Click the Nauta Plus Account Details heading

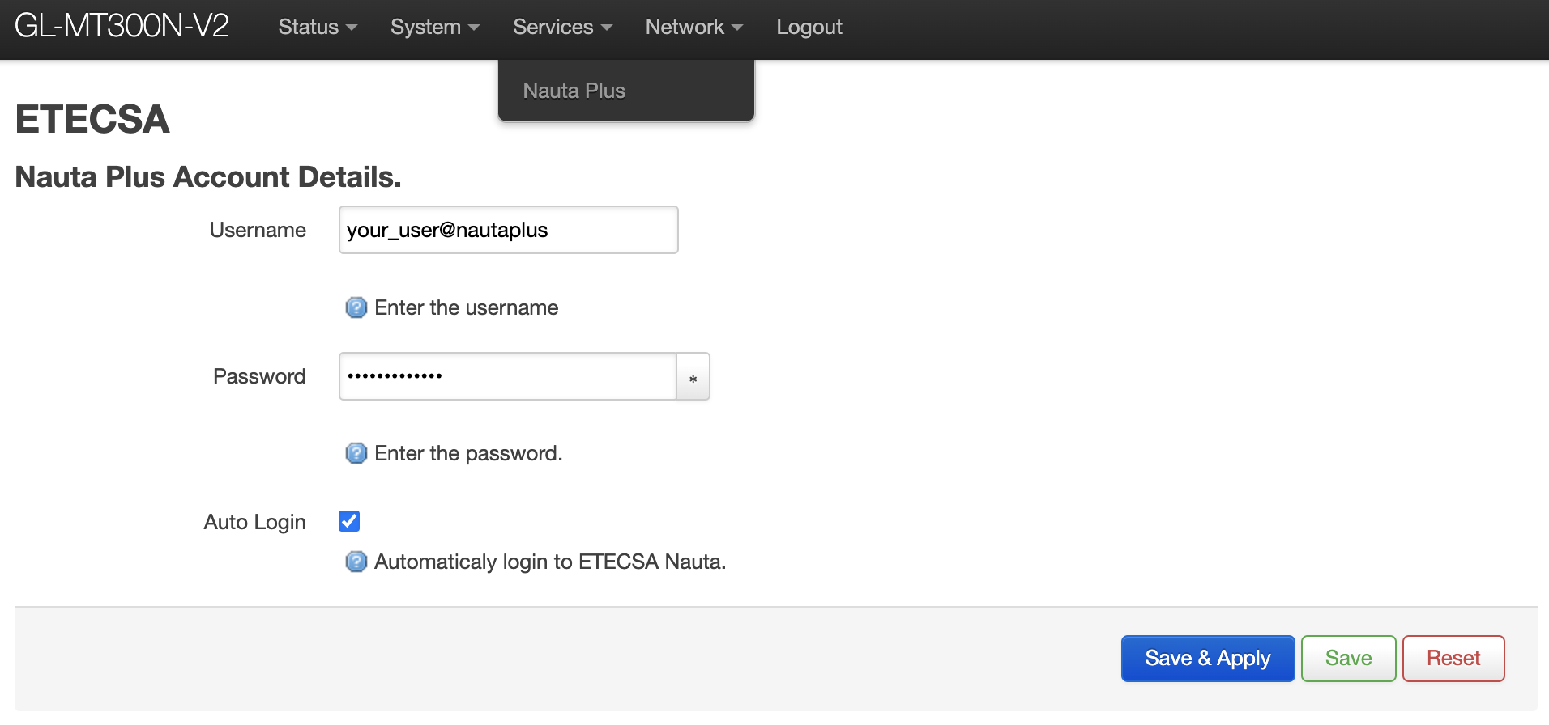(207, 176)
